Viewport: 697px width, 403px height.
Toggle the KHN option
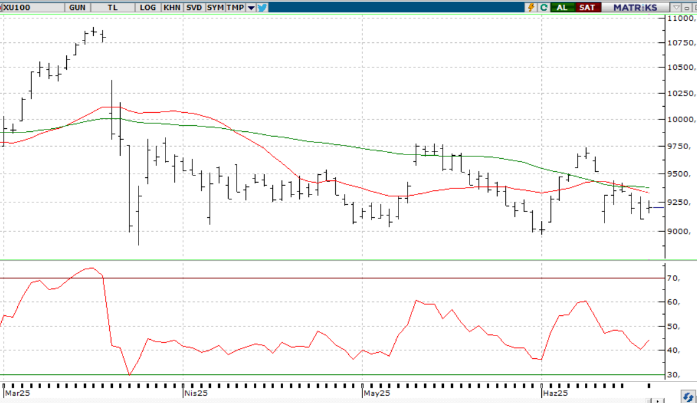click(172, 7)
